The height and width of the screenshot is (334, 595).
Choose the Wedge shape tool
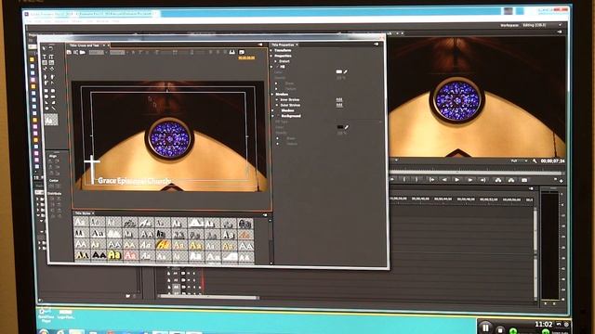tap(46, 102)
